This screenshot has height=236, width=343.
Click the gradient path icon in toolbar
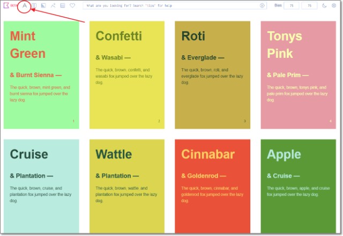[x=53, y=5]
